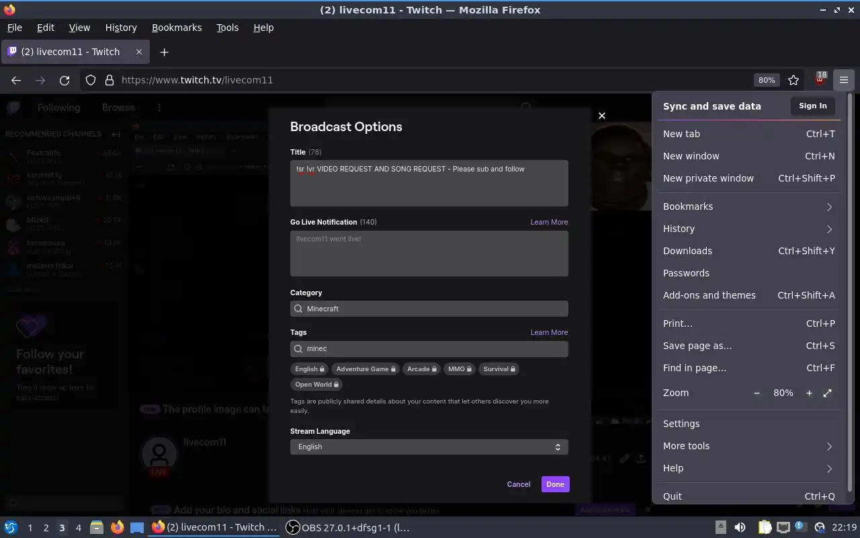
Task: Open a new tab with the plus button
Action: click(x=164, y=52)
